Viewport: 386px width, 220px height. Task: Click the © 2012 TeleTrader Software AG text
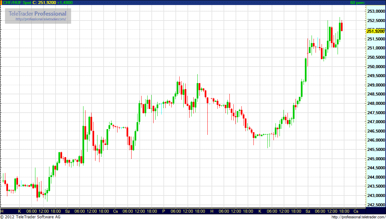tap(30, 217)
